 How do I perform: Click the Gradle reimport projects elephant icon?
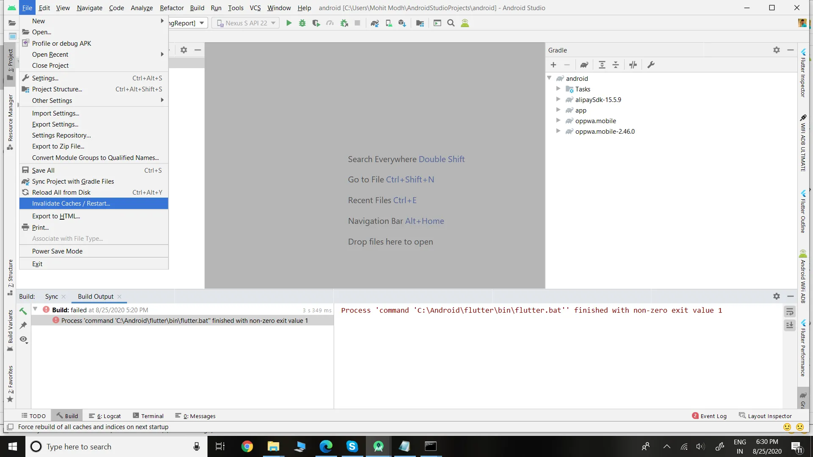click(584, 65)
